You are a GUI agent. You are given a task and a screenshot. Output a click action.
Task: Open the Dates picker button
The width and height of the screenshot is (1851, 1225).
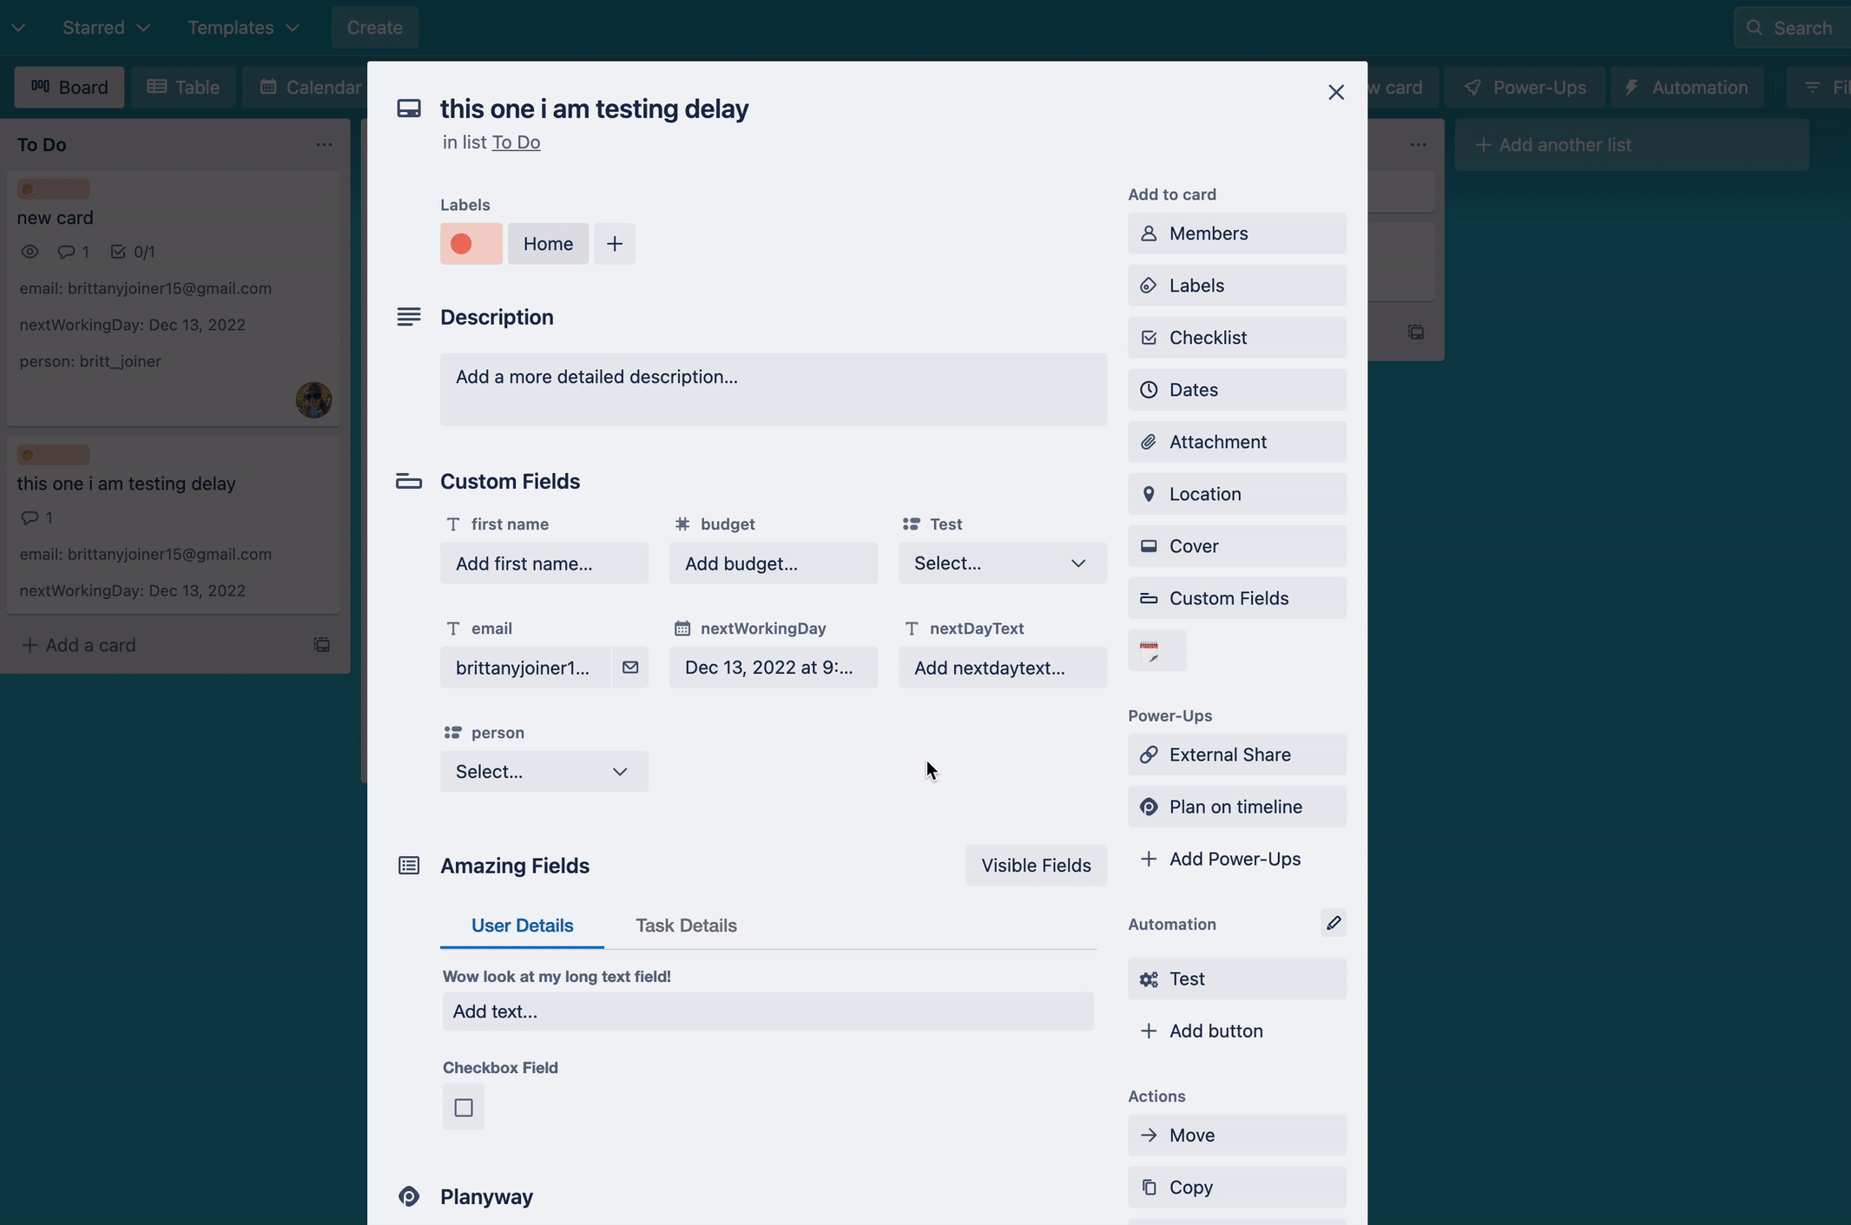coord(1236,390)
